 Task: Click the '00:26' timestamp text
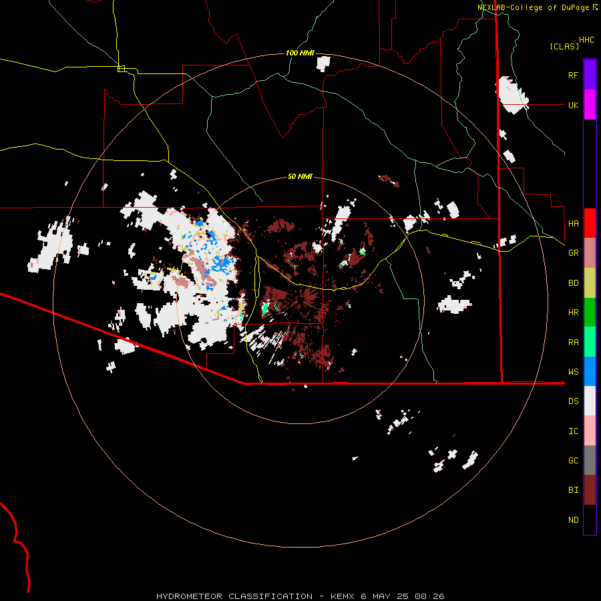429,596
